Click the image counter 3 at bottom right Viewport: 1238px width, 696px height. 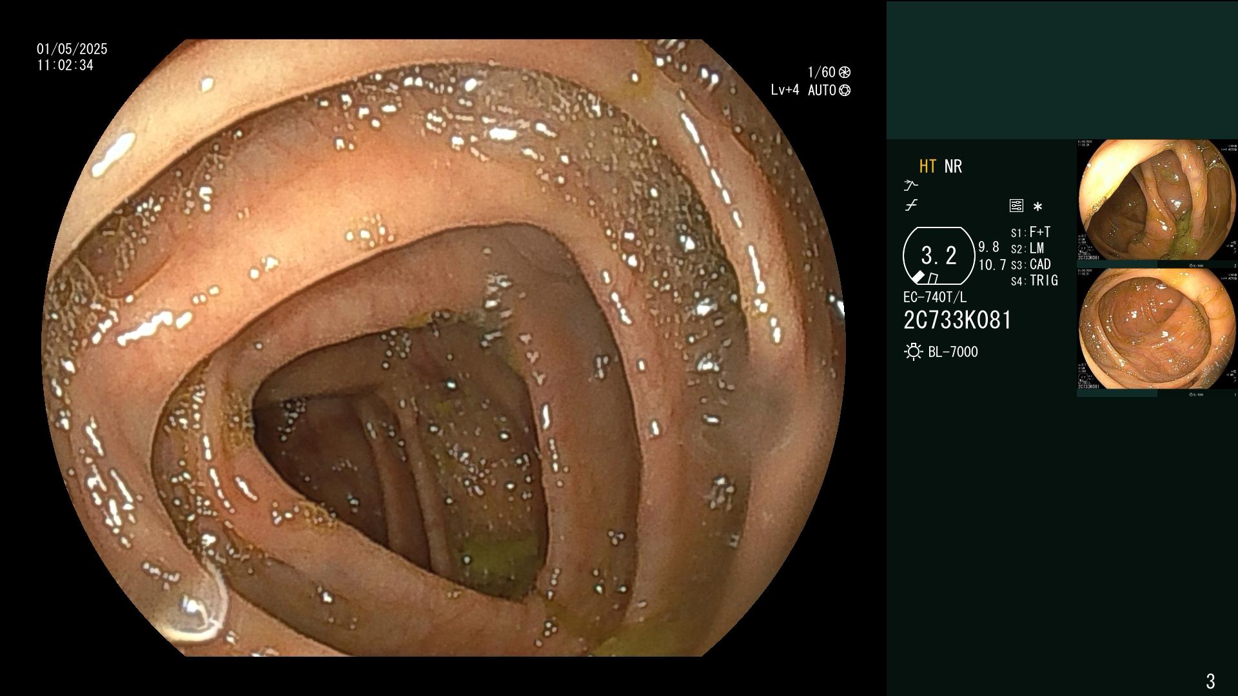click(1210, 681)
